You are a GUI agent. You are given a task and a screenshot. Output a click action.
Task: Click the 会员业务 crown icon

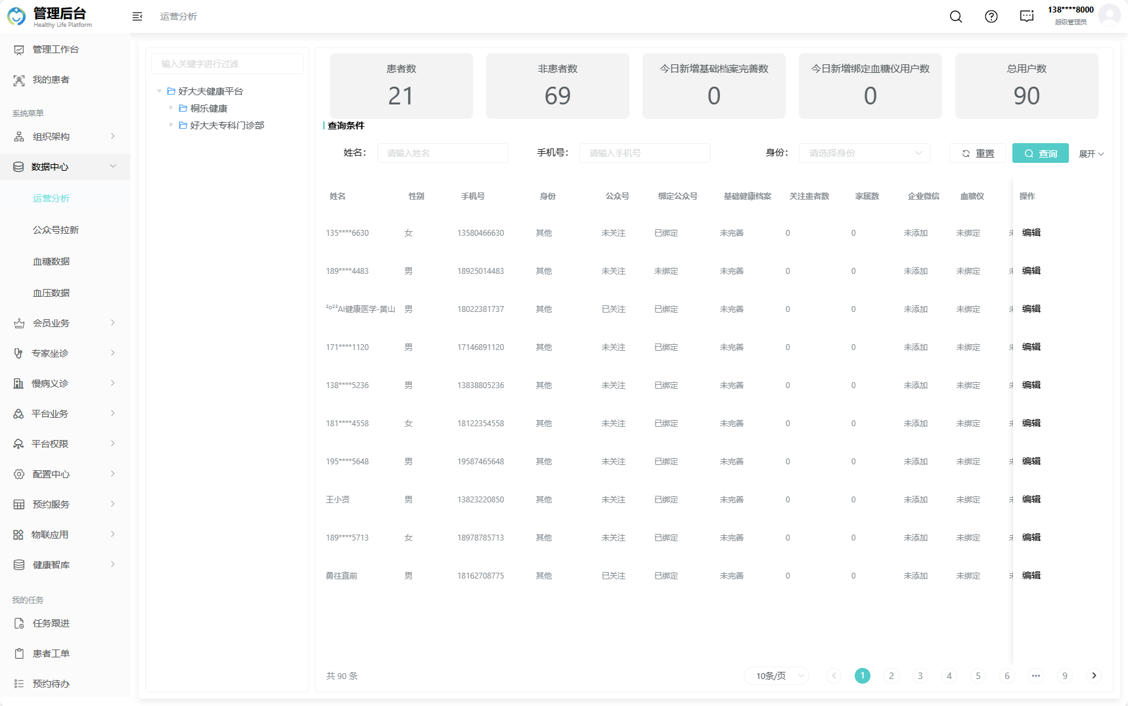pos(19,323)
